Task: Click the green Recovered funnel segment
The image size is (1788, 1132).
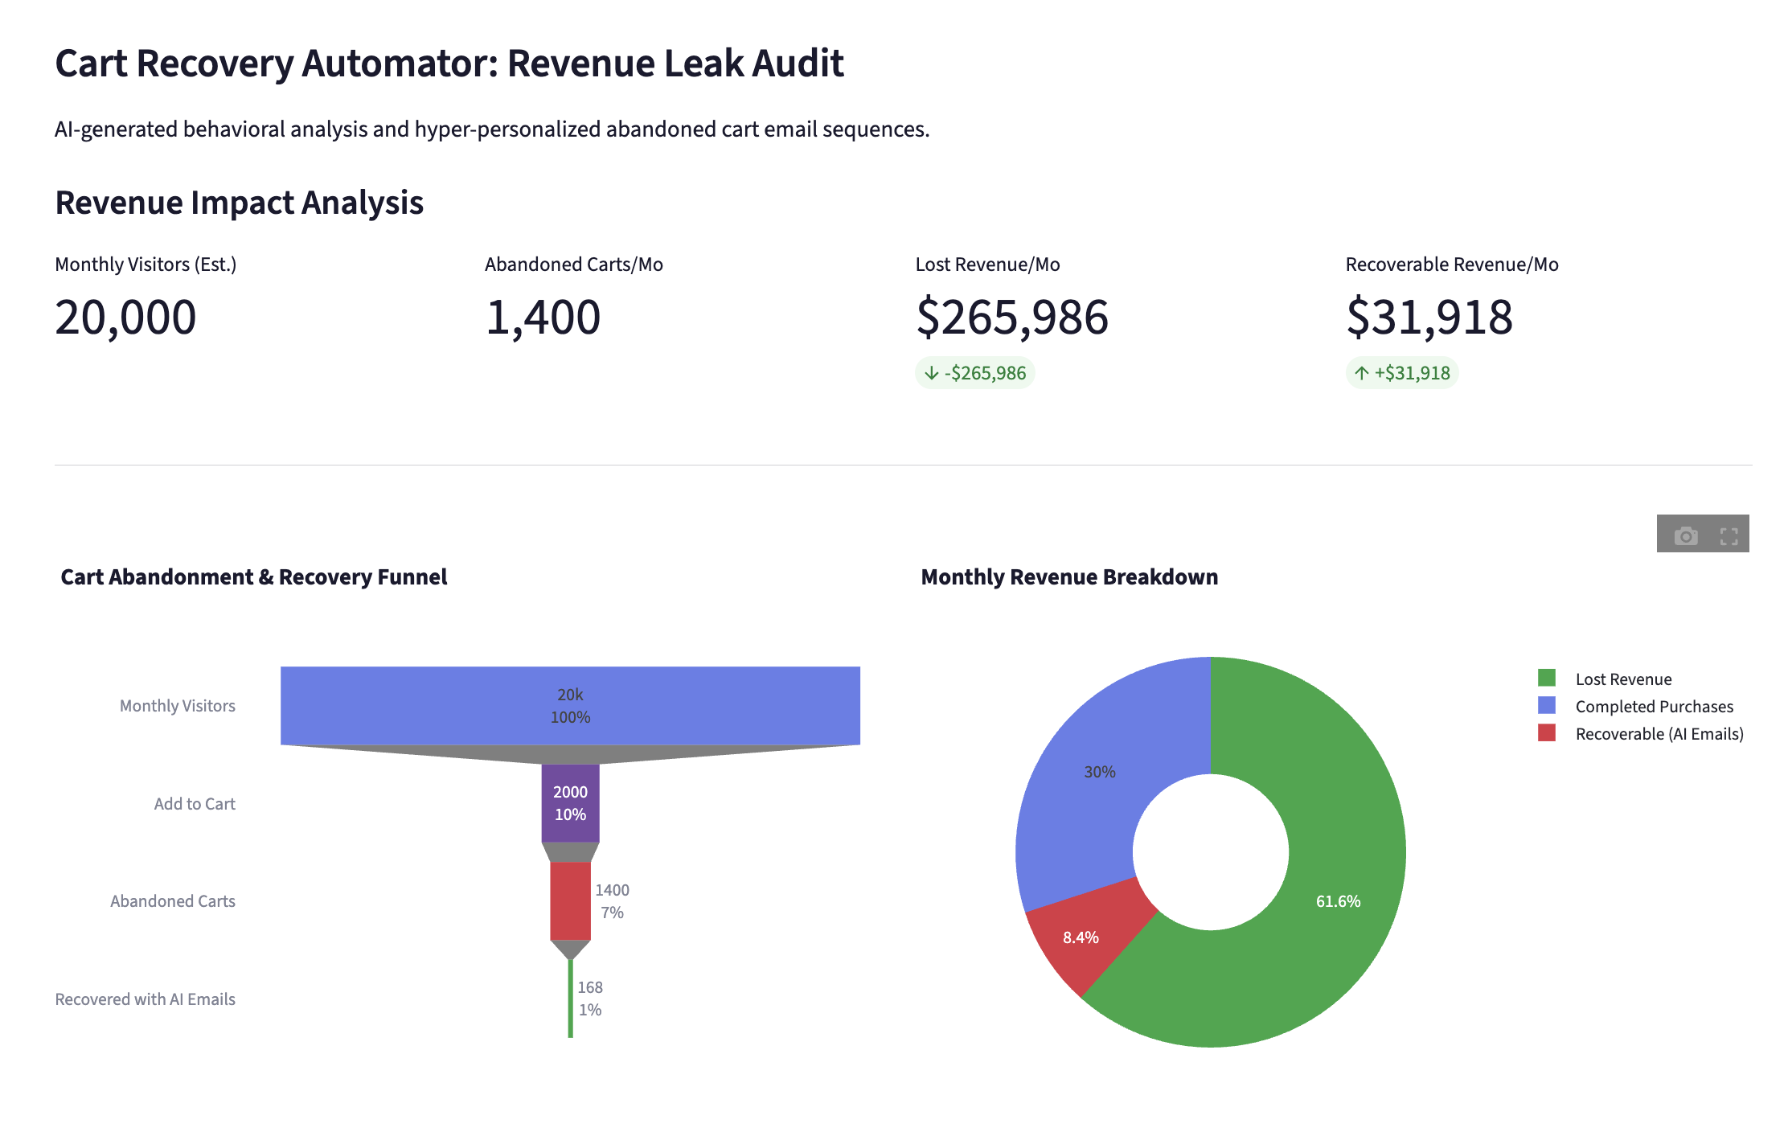Action: click(x=570, y=999)
